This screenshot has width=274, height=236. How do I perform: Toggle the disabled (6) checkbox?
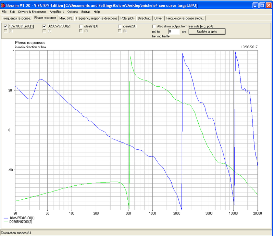click(x=44, y=31)
